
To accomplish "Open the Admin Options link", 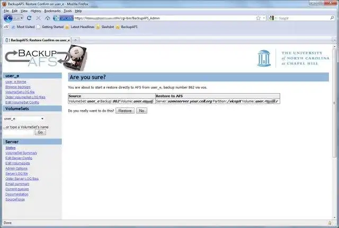I will [16, 168].
